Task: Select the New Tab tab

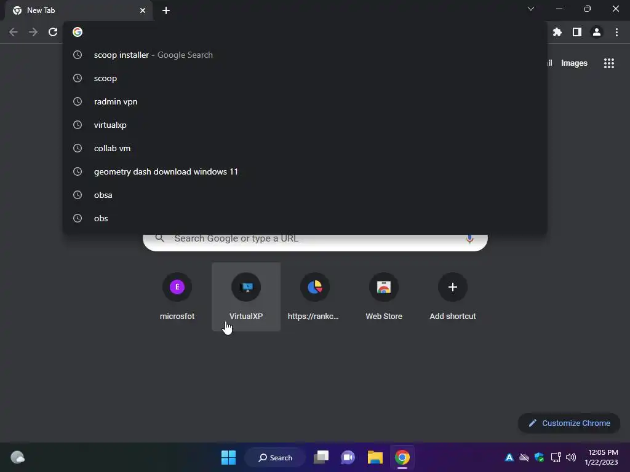Action: tap(79, 10)
